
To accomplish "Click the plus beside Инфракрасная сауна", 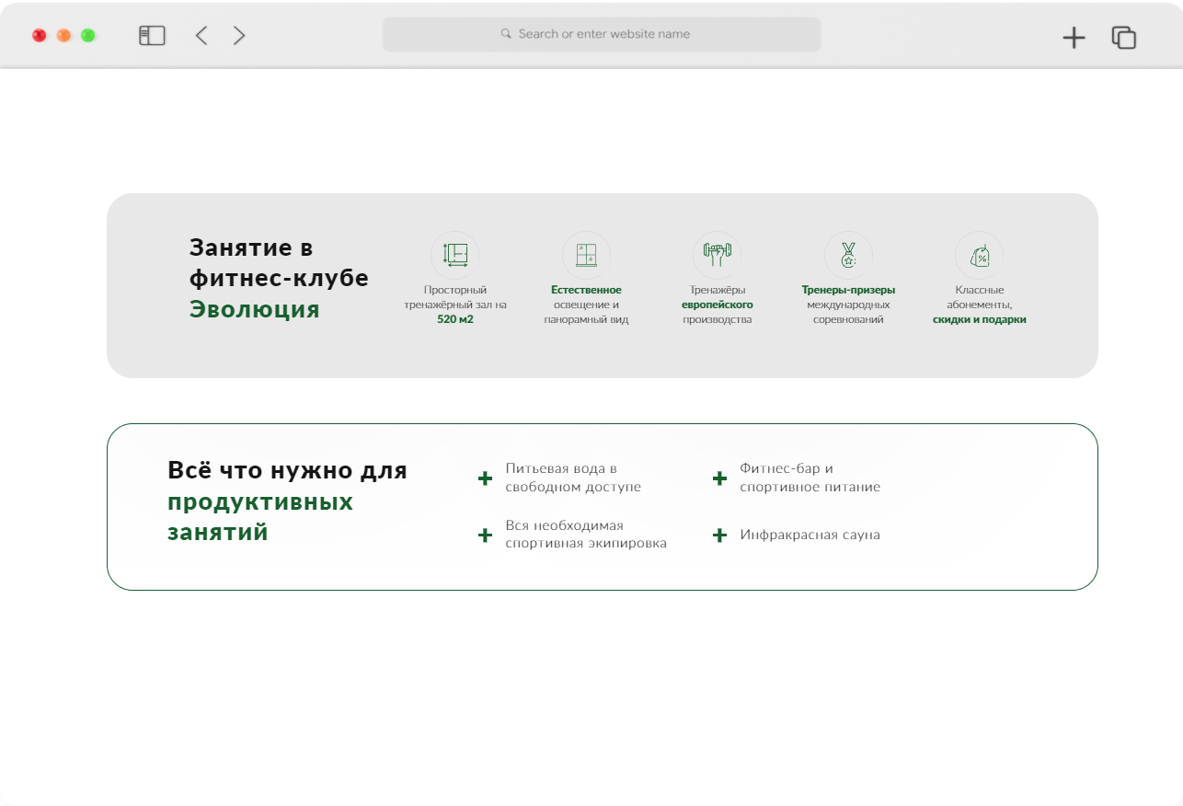I will click(x=719, y=535).
